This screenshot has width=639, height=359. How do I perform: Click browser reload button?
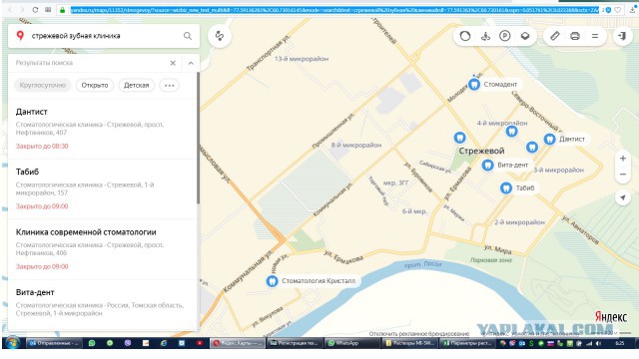pos(35,10)
